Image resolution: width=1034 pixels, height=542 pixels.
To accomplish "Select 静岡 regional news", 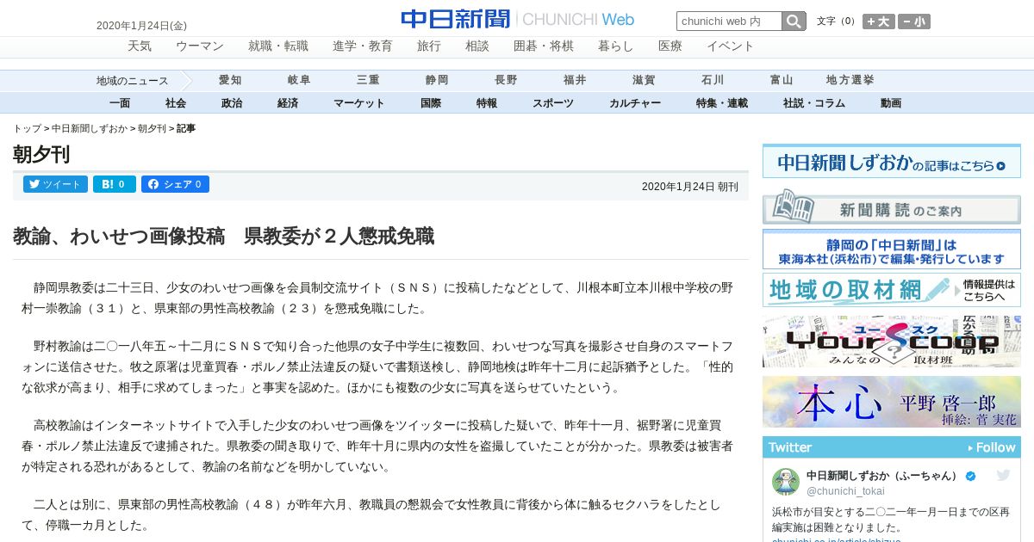I will tap(437, 80).
